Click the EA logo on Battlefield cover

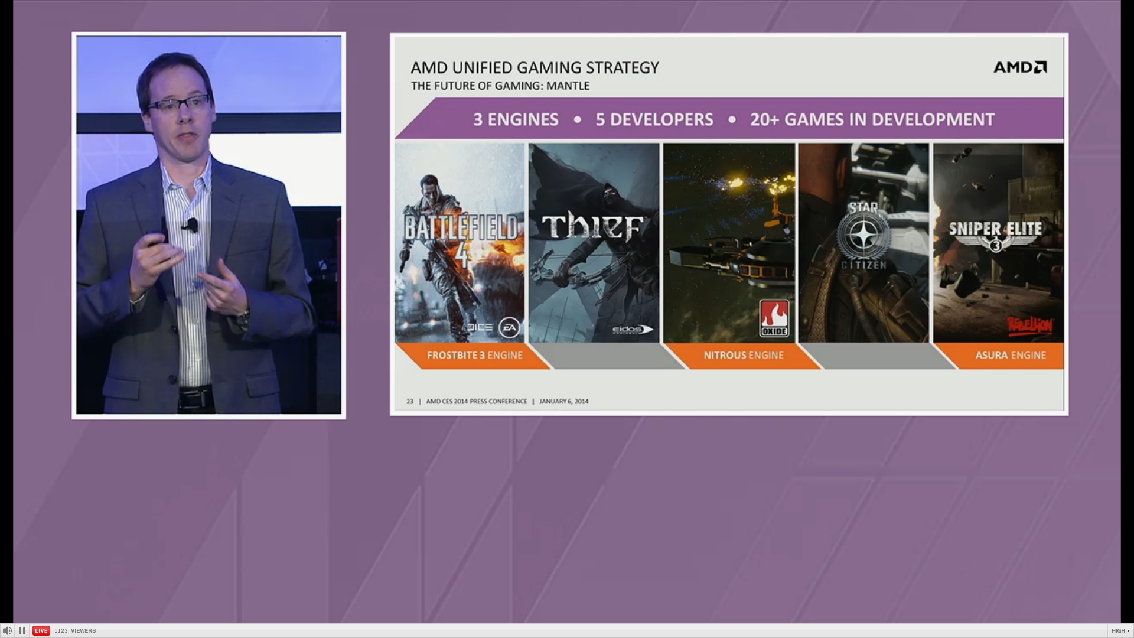click(x=509, y=327)
